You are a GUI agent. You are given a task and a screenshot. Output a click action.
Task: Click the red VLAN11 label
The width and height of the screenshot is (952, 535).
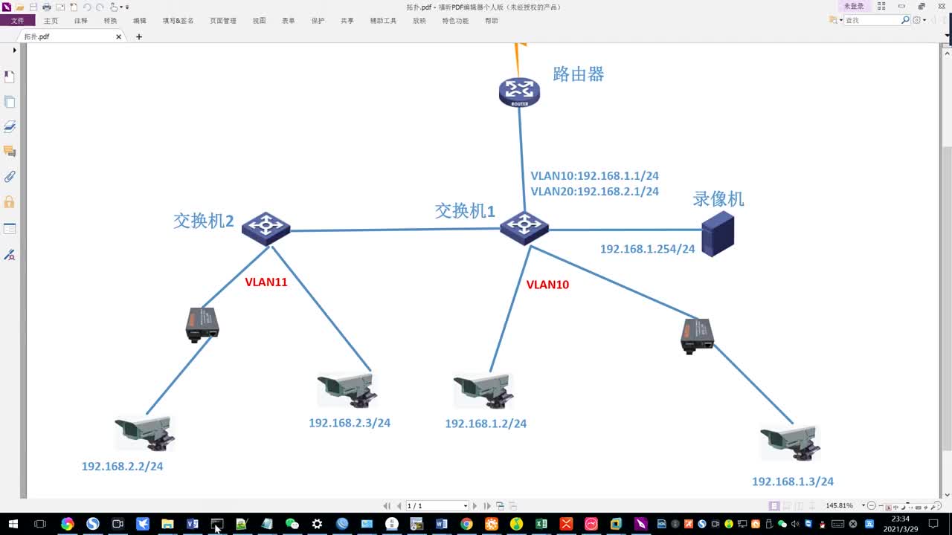(266, 282)
